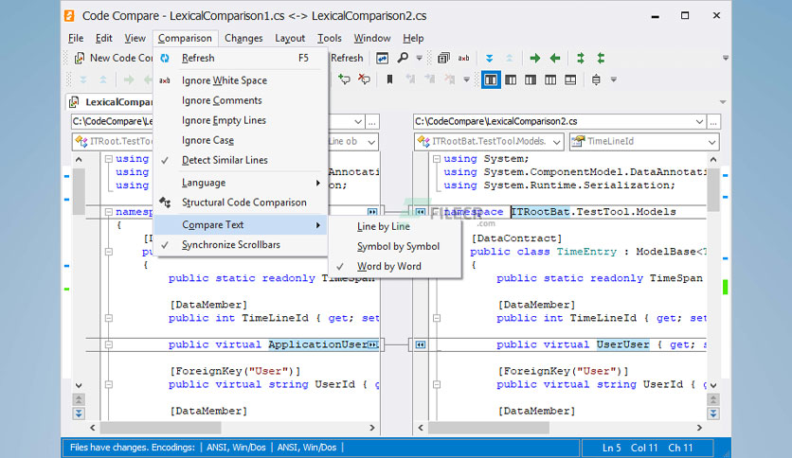Collapse TimeLineId property in right pane
This screenshot has height=458, width=792.
(x=437, y=318)
